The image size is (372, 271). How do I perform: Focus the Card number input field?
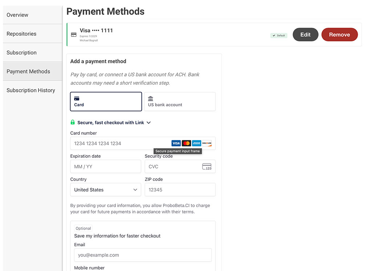[143, 143]
